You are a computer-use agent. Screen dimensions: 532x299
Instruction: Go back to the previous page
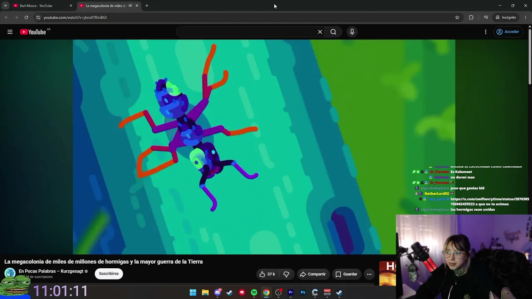pyautogui.click(x=6, y=17)
